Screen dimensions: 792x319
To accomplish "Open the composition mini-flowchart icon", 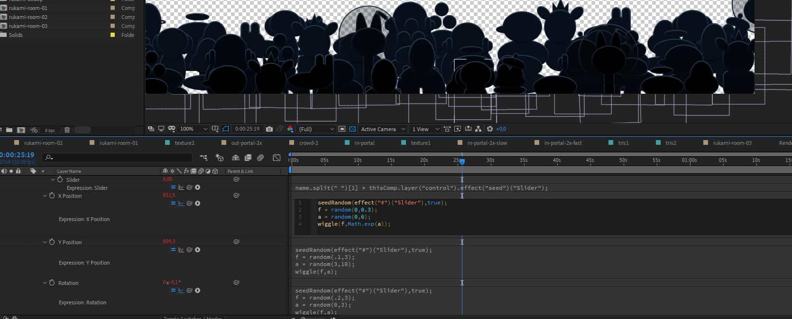I will click(203, 158).
